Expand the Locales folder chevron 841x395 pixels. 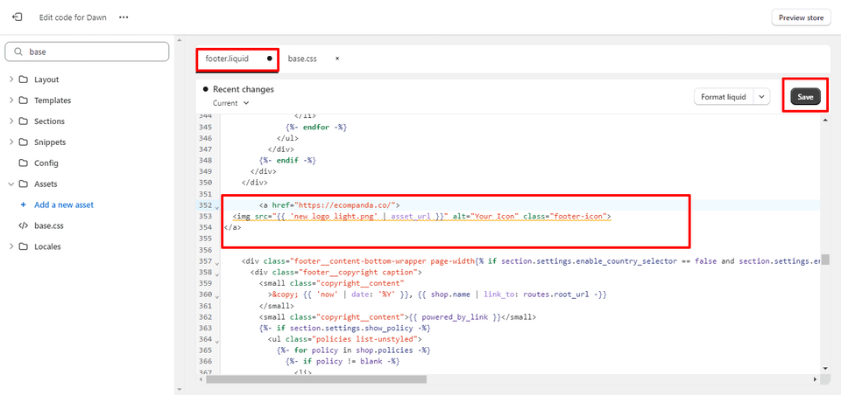click(11, 246)
